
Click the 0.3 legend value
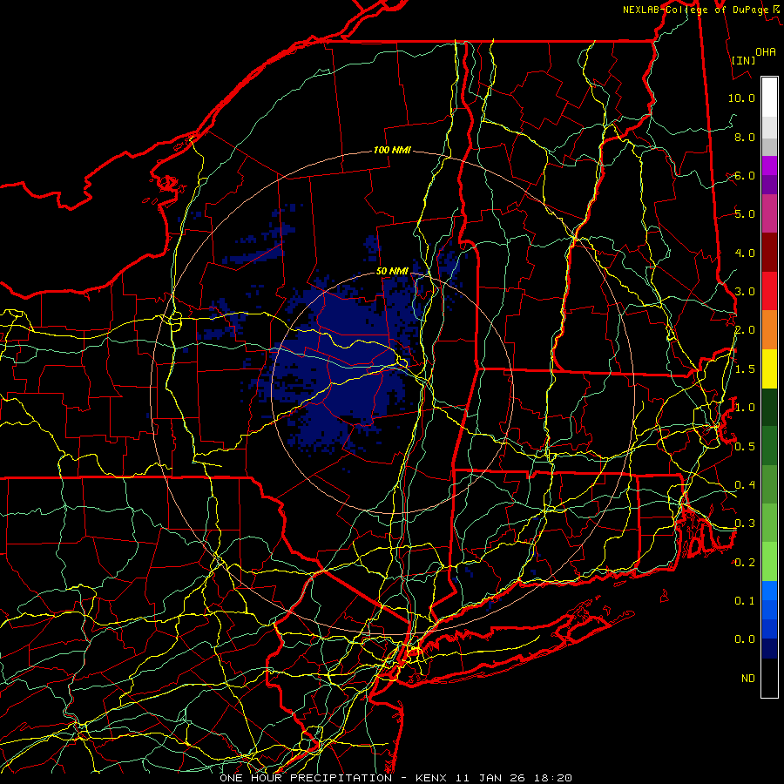(745, 523)
